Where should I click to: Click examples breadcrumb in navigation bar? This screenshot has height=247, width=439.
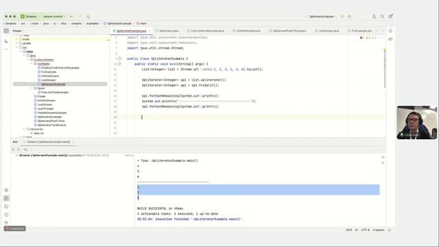click(93, 23)
